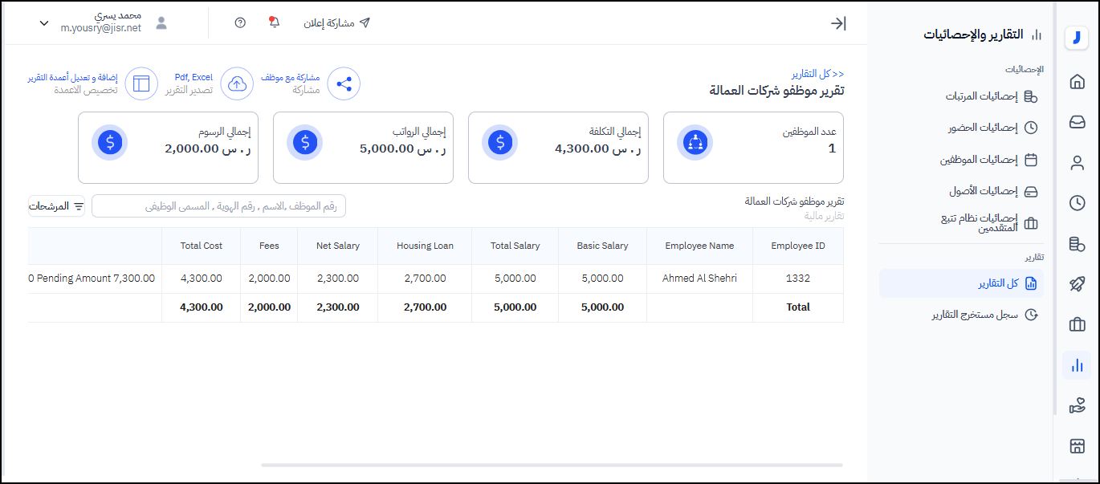Click the horizontal scrollbar below the table
This screenshot has height=484, width=1100.
(552, 465)
